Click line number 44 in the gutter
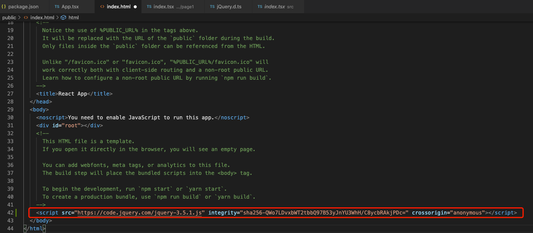 click(x=10, y=228)
